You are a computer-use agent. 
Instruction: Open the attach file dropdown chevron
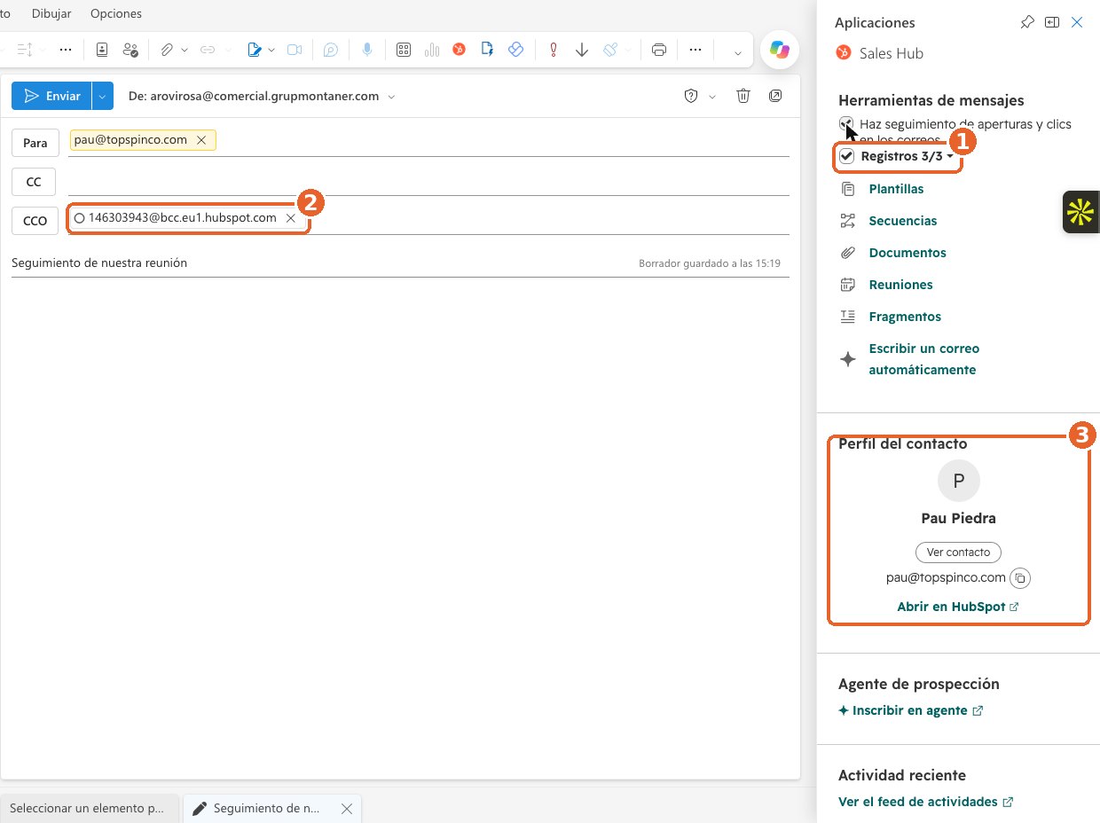click(185, 50)
